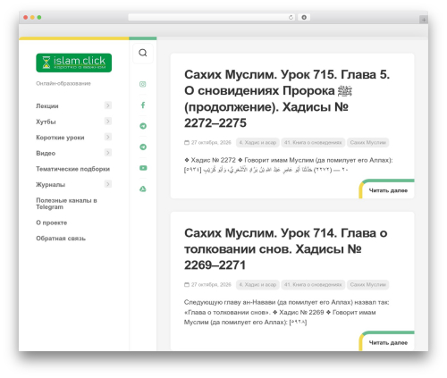This screenshot has height=378, width=447.
Task: Open the Лекции menu item
Action: 47,106
